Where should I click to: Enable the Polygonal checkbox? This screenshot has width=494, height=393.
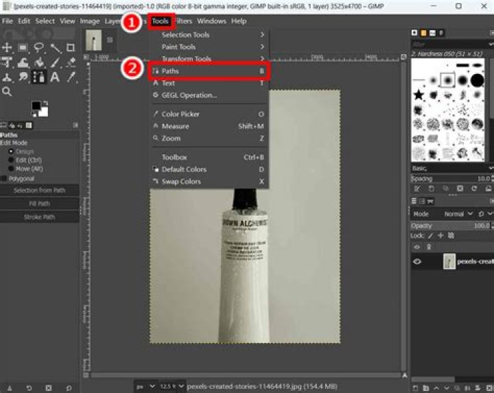point(4,178)
